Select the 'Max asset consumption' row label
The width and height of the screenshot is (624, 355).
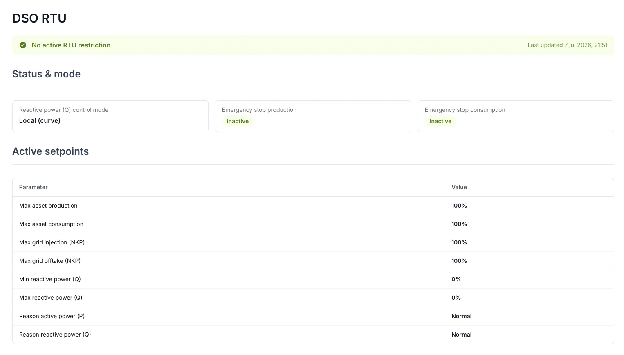click(x=51, y=224)
